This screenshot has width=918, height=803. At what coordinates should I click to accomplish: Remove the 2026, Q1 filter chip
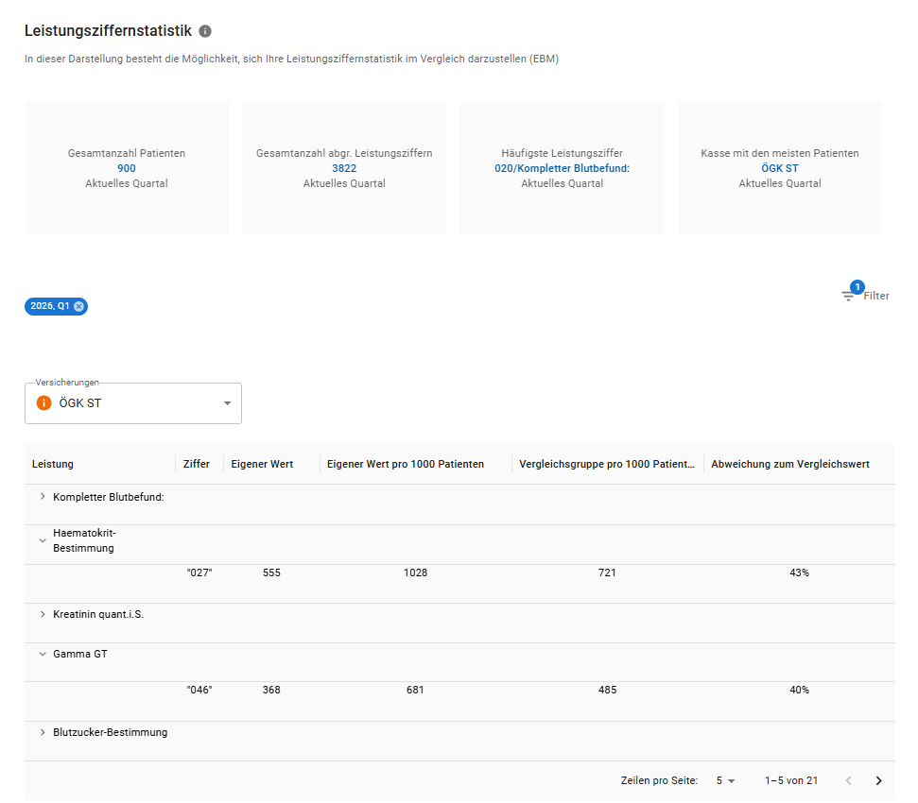(78, 306)
